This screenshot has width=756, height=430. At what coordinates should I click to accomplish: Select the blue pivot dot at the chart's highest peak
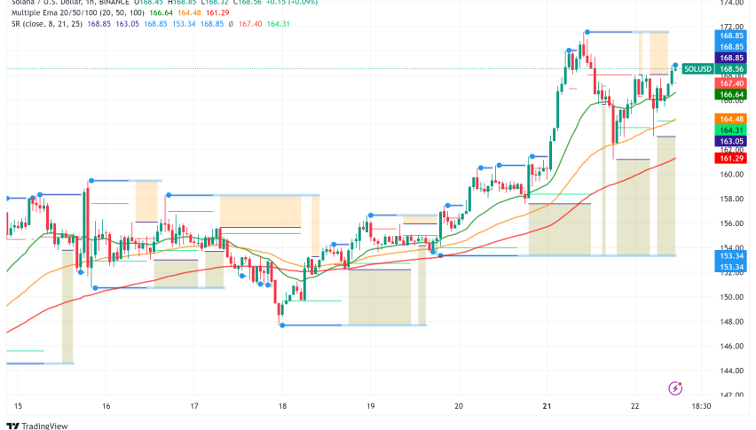click(x=587, y=32)
